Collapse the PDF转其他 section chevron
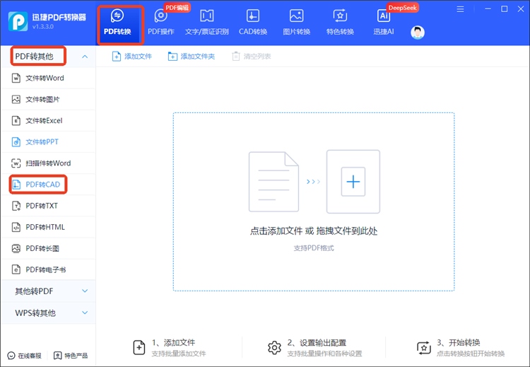This screenshot has height=367, width=530. click(x=85, y=57)
